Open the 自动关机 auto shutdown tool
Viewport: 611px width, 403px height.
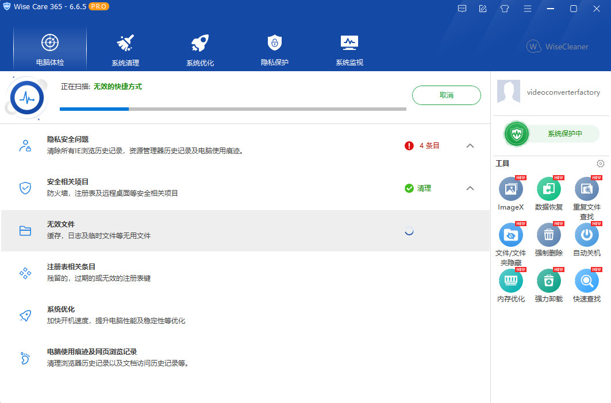pos(586,235)
